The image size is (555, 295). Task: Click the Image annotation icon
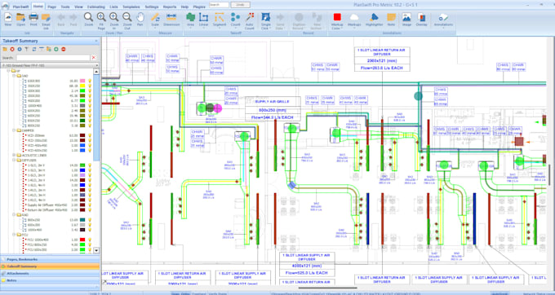(406, 17)
